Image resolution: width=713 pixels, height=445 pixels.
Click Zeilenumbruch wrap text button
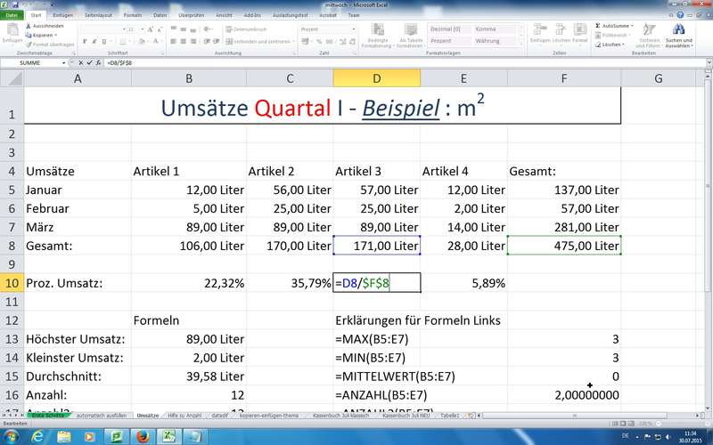tap(246, 29)
